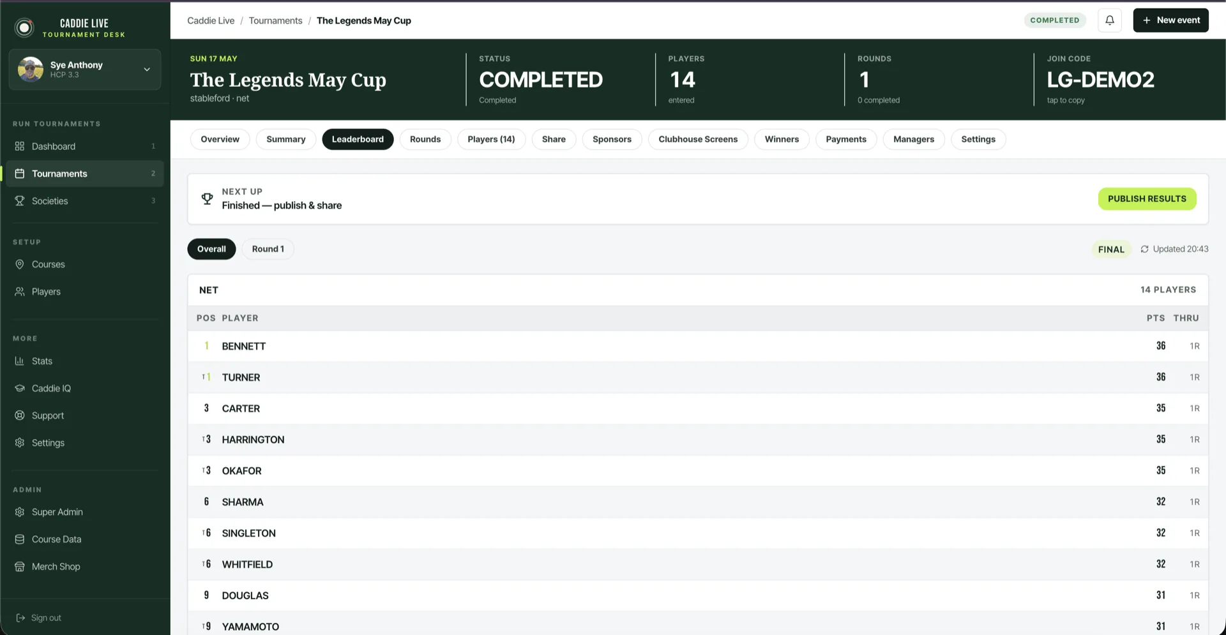Click the Societies trophy icon

coord(20,201)
